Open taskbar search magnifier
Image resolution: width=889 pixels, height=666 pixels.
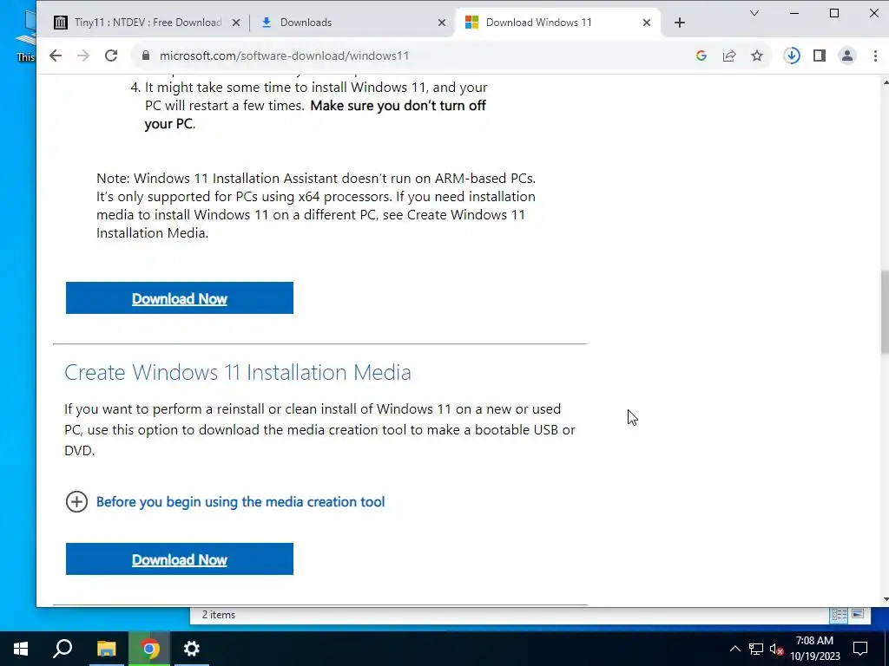(x=63, y=649)
